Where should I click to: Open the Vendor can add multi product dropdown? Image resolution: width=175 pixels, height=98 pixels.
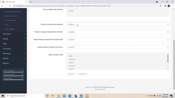tap(118, 24)
